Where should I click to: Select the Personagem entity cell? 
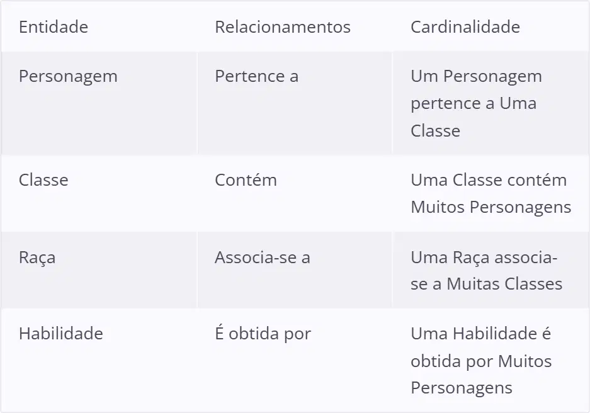(x=99, y=103)
